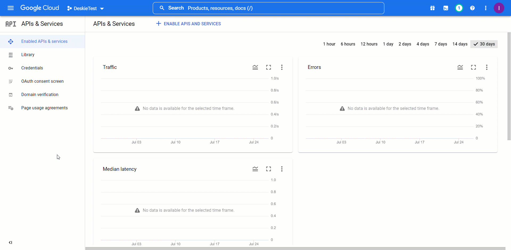Click the Median latency warning triangle icon

[x=137, y=210]
